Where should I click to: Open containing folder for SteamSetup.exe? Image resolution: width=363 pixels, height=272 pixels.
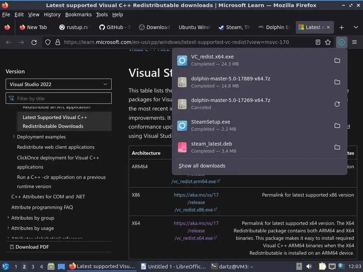(337, 126)
